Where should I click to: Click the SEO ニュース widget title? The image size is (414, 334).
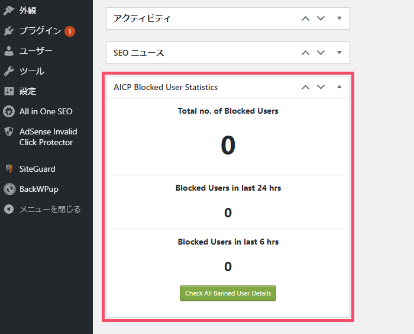pos(139,53)
